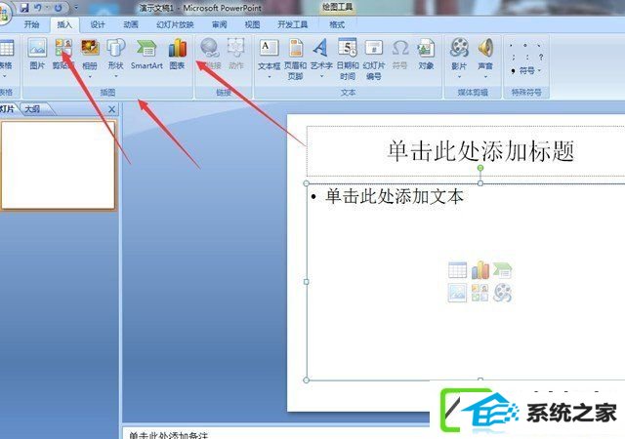Open the Review (审阅) tab
The image size is (625, 439).
click(x=219, y=24)
